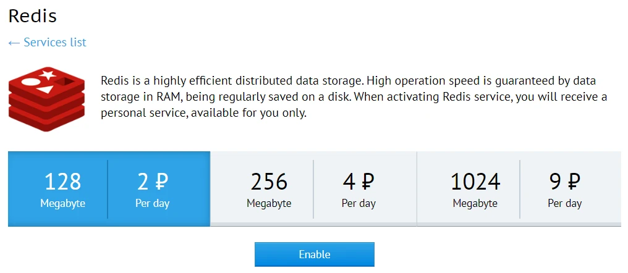Click the white triangle on Redis logo

(45, 90)
